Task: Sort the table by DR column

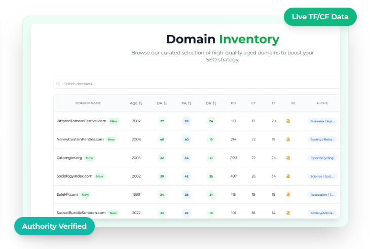Action: pyautogui.click(x=211, y=103)
